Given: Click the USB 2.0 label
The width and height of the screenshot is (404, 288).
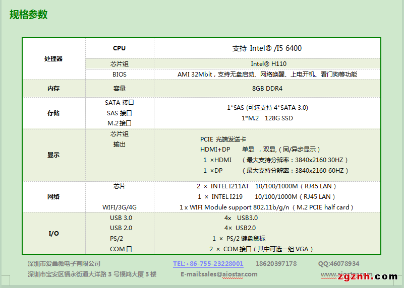Looking at the screenshot, I should 121,228.
